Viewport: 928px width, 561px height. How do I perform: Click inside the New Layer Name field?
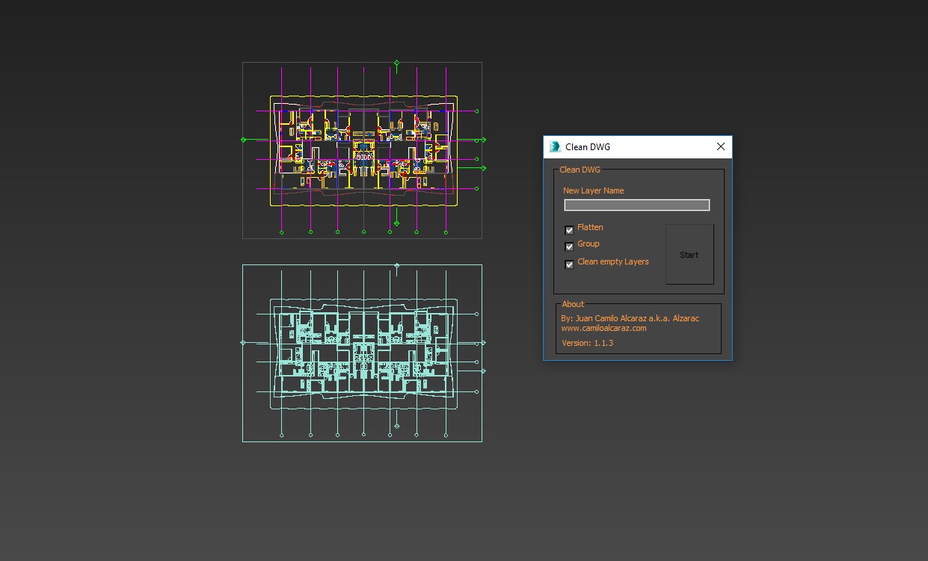pyautogui.click(x=636, y=204)
